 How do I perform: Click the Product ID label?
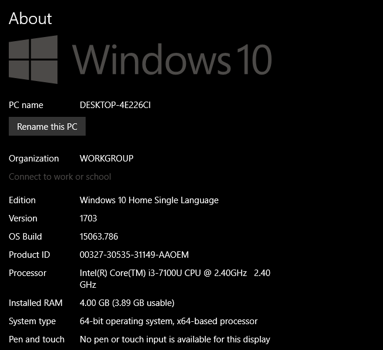29,255
